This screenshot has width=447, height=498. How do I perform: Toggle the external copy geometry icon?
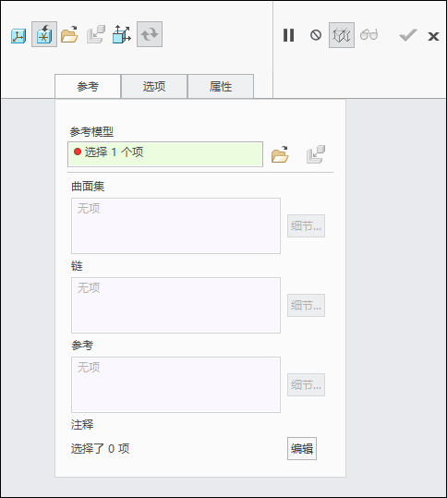point(44,34)
